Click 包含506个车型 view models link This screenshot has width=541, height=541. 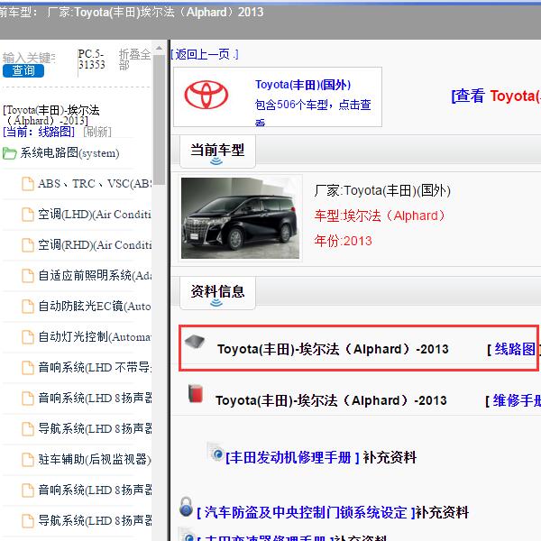point(313,111)
